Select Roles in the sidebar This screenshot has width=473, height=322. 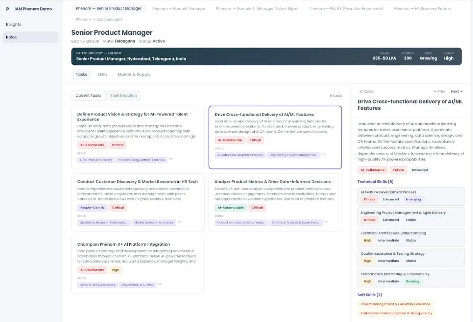[x=30, y=37]
